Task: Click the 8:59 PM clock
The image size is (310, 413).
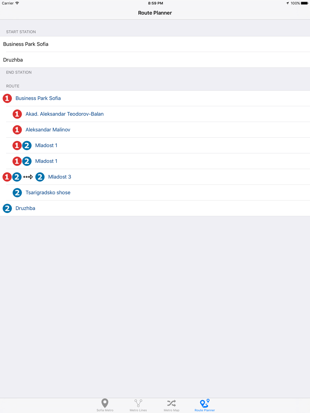Action: point(155,3)
